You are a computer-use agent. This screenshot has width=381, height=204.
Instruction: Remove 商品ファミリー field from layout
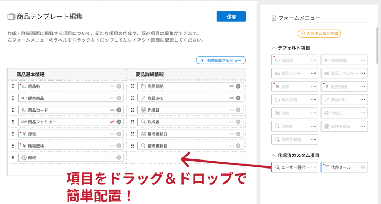pos(119,122)
